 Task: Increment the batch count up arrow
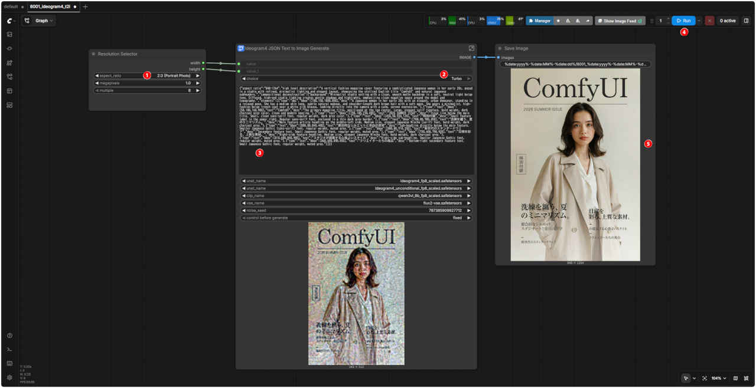(668, 18)
